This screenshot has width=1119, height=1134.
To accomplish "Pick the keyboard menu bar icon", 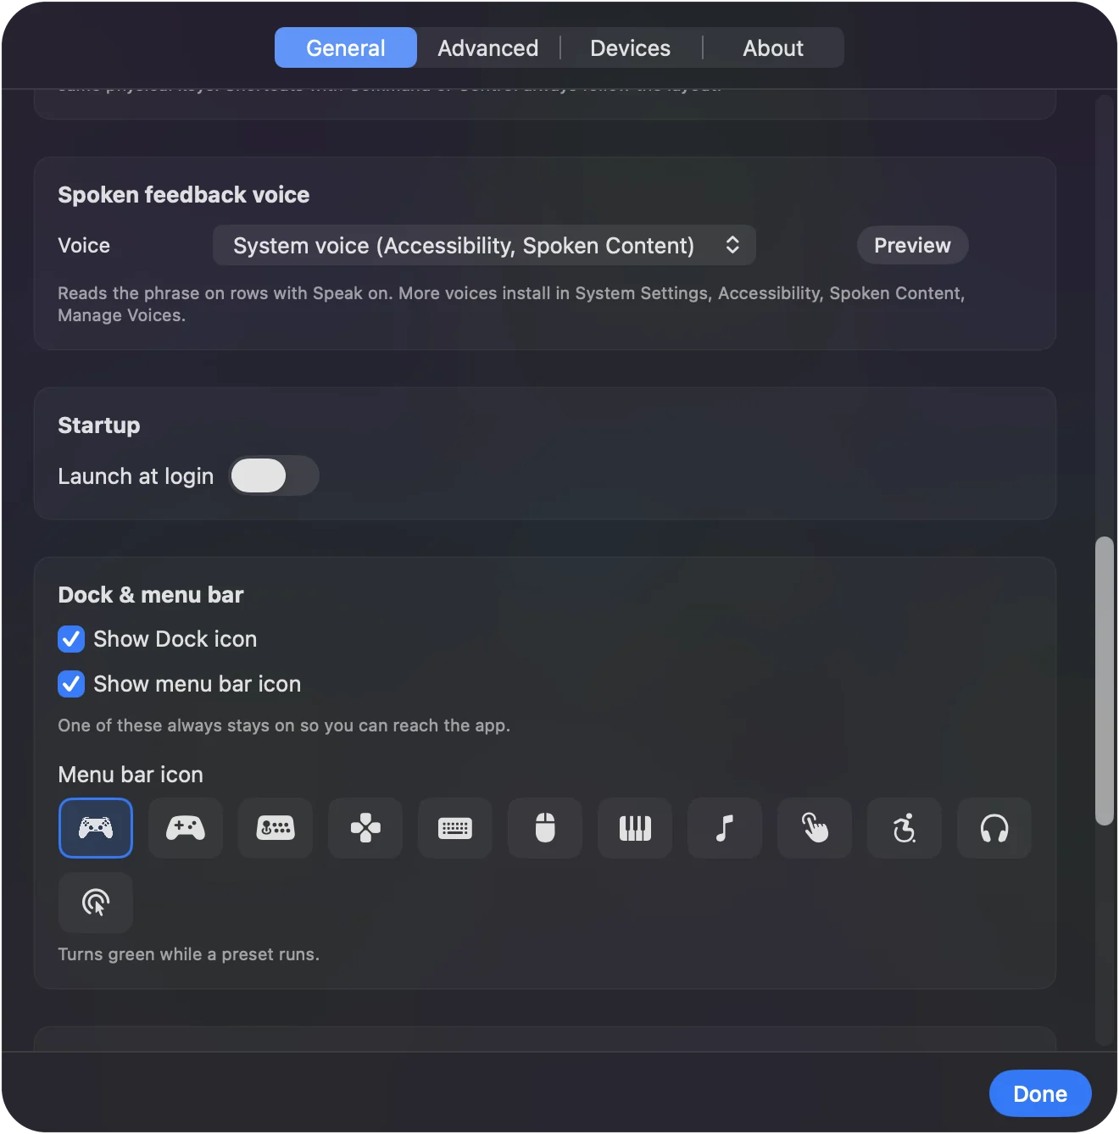I will (455, 828).
